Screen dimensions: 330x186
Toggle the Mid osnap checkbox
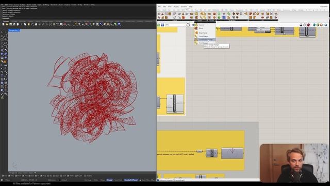[23, 176]
